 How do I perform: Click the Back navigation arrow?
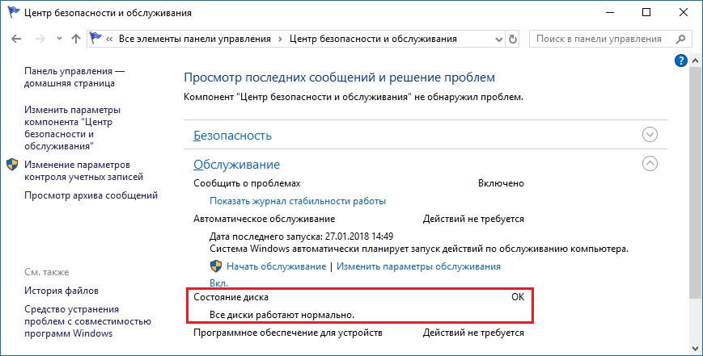tap(16, 39)
